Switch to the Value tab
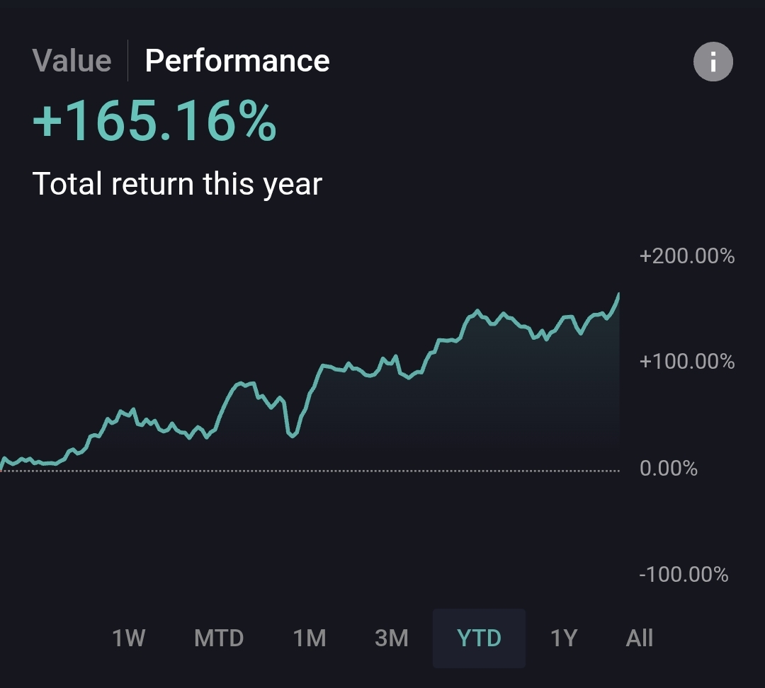Screen dimensions: 765x688 [72, 61]
